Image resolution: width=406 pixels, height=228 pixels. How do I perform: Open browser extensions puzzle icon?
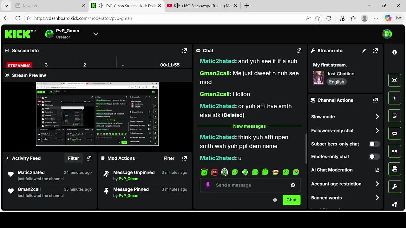329,18
